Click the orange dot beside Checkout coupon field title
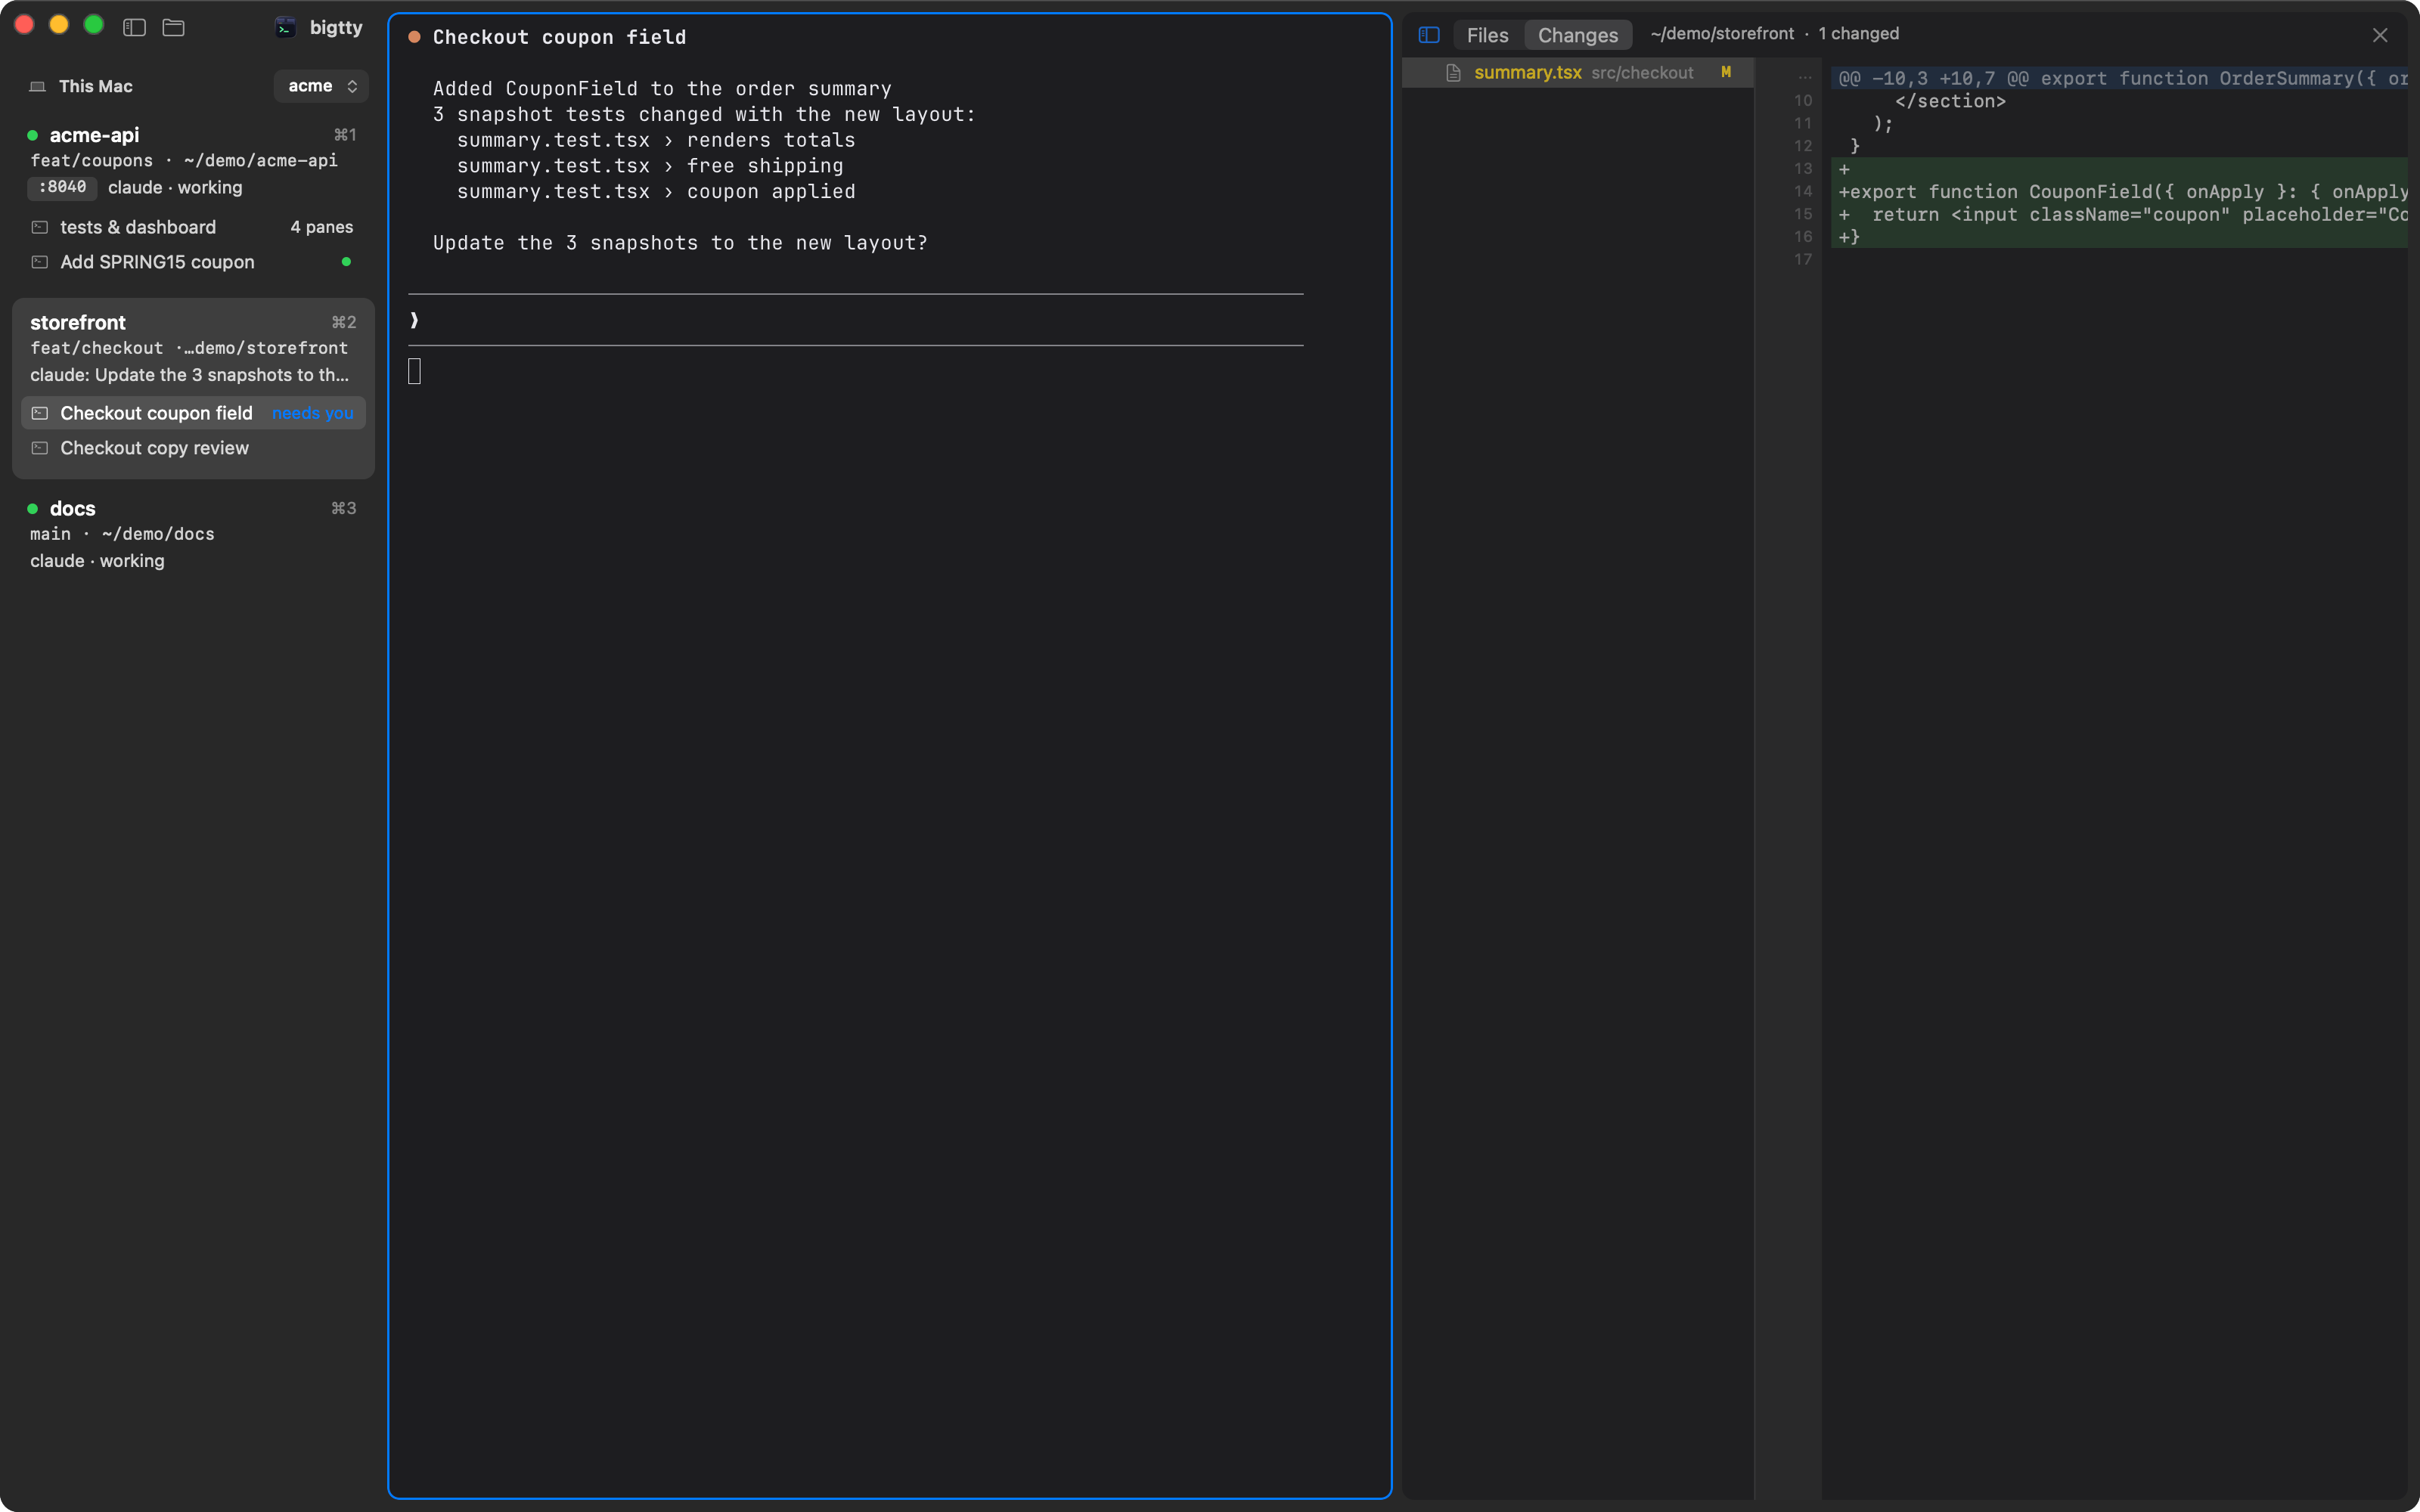Image resolution: width=2420 pixels, height=1512 pixels. pos(414,37)
